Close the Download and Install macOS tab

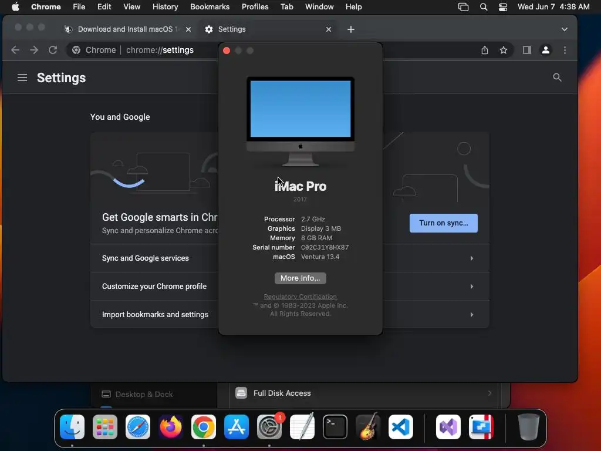coord(188,29)
